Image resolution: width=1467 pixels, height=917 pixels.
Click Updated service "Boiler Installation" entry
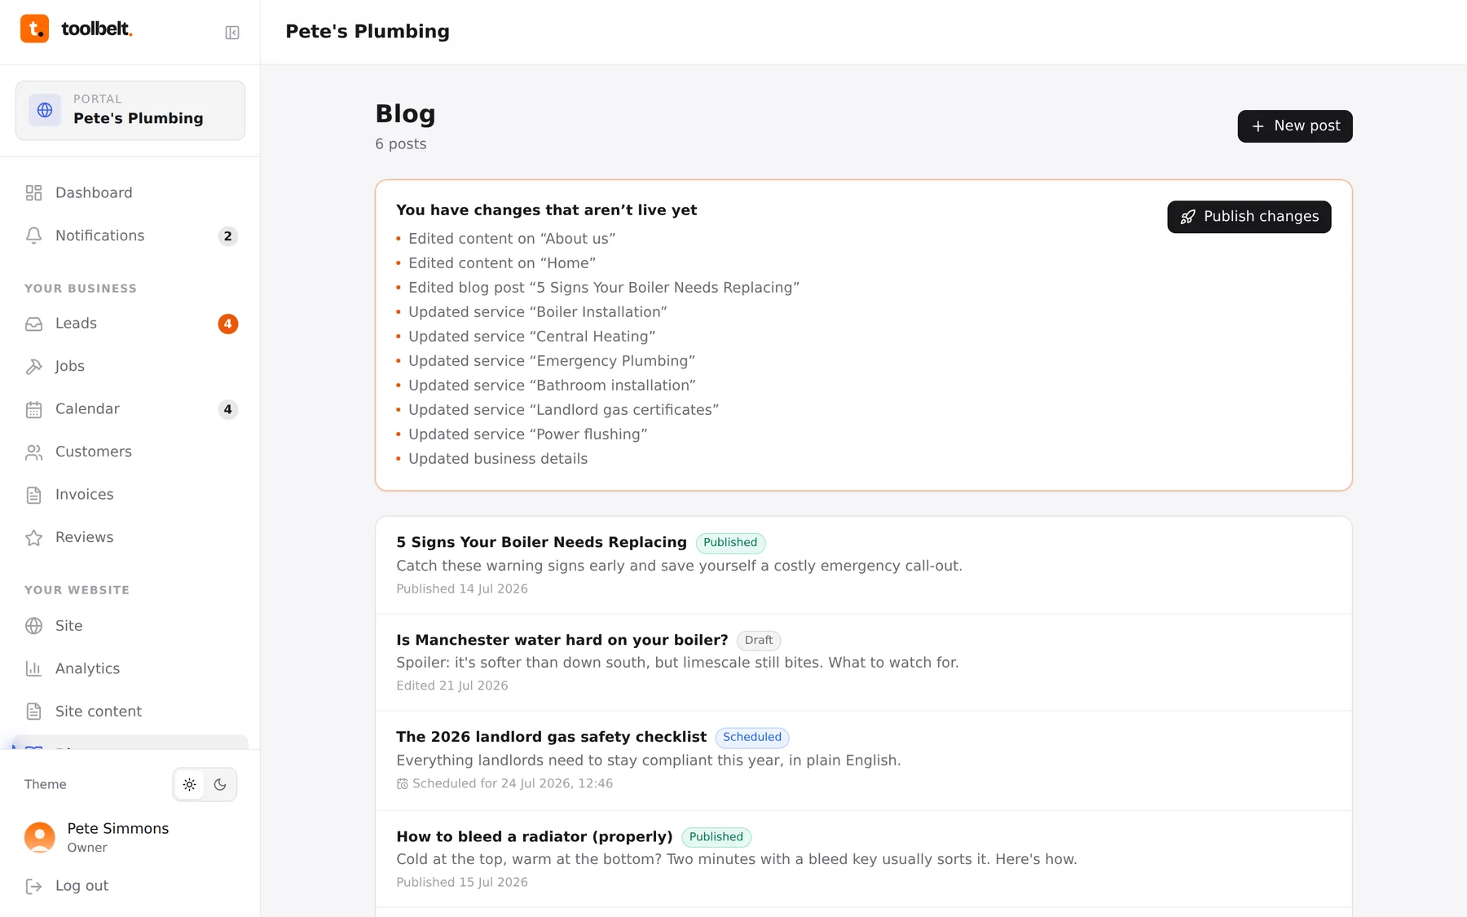tap(538, 312)
